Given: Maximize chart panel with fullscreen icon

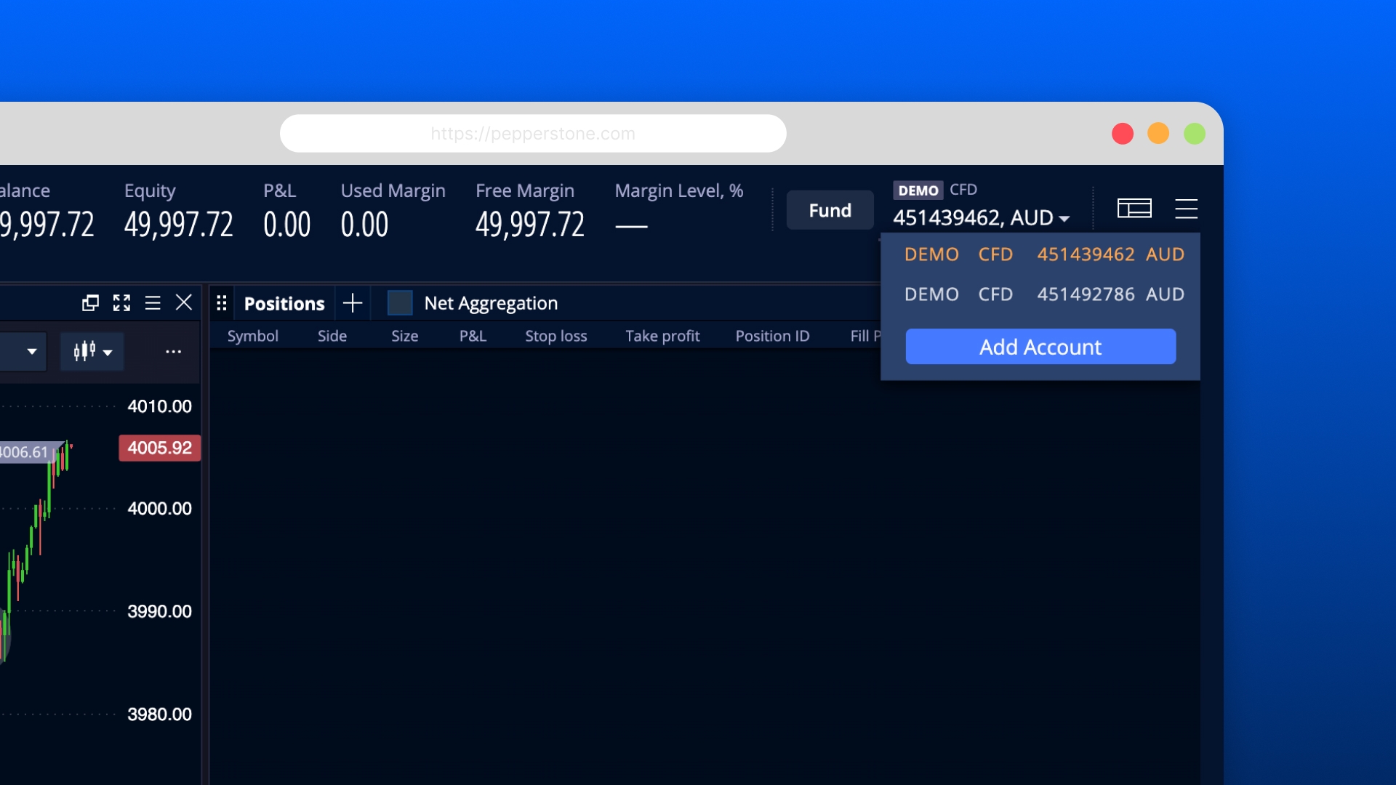Looking at the screenshot, I should tap(121, 303).
